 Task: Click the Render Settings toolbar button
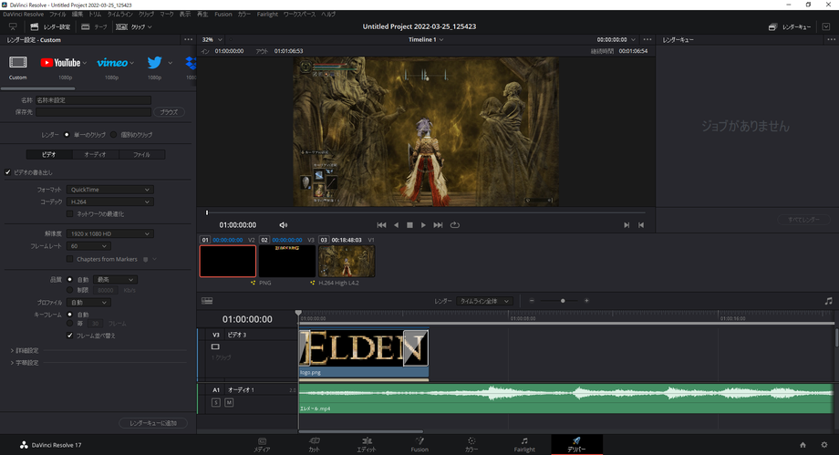[x=50, y=26]
